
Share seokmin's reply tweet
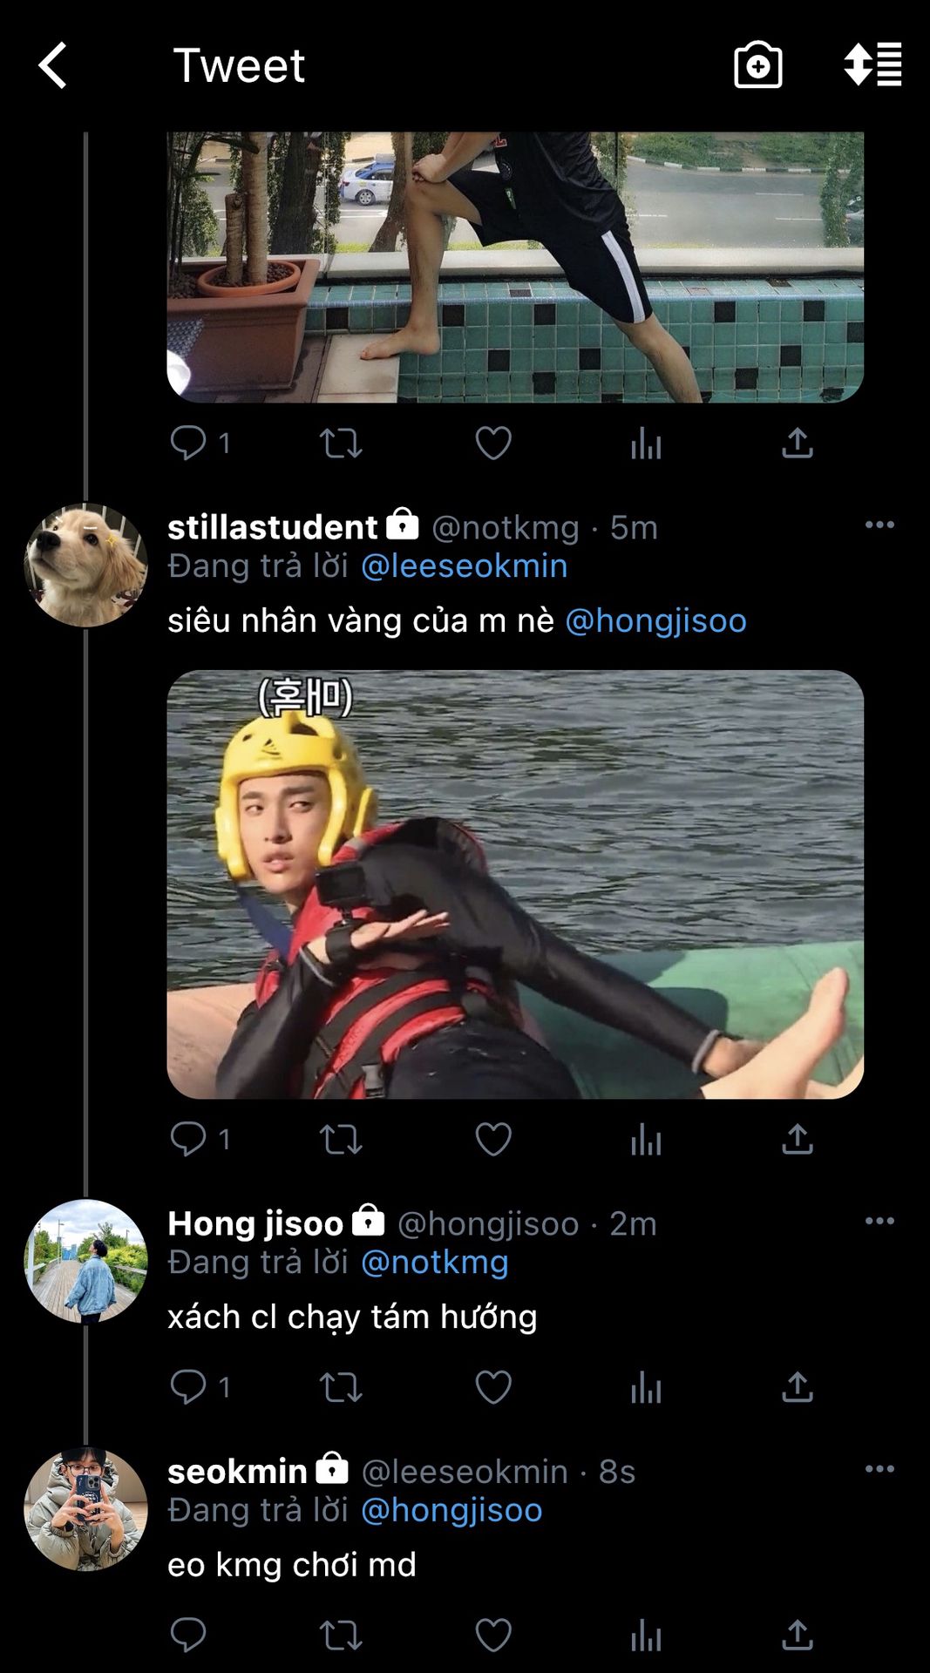(797, 1635)
